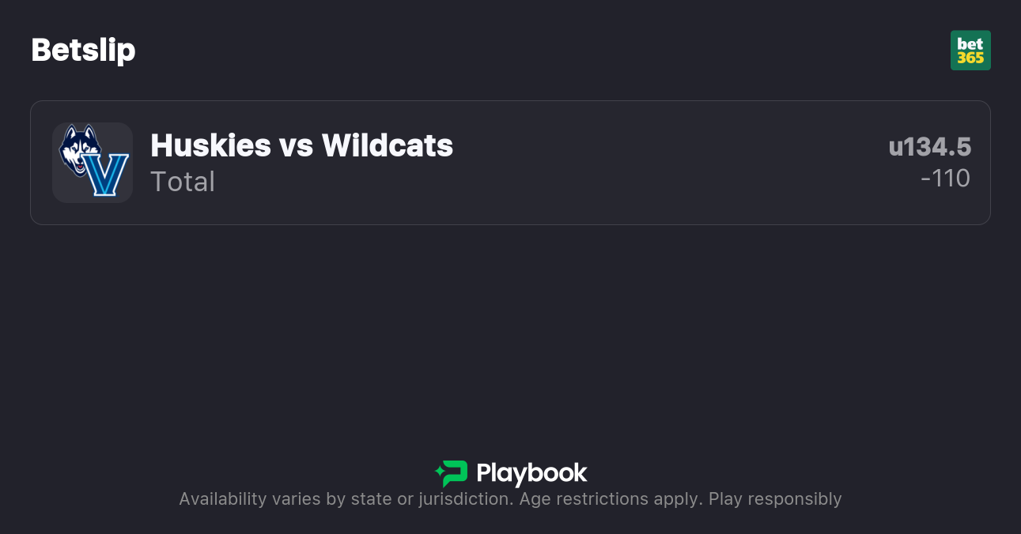
Task: Click the word 'Huskies' in the title
Action: point(210,145)
